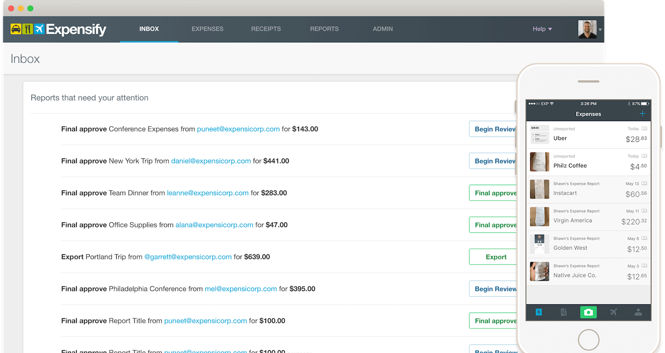
Task: Click the Uber expense name on phone
Action: (x=560, y=138)
